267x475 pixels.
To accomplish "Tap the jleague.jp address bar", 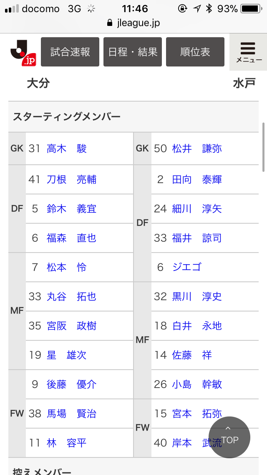I will pos(133,23).
